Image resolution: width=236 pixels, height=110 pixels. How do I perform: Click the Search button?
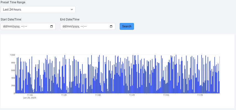pos(127,27)
